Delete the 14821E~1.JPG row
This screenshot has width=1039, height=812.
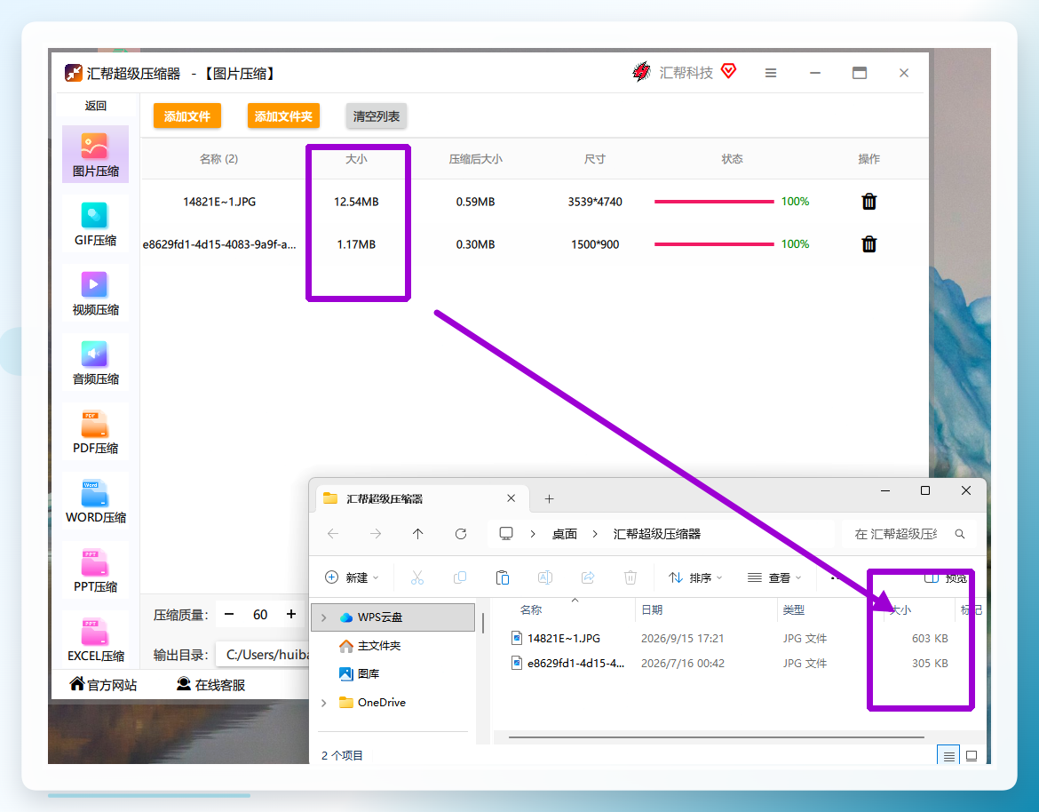[868, 202]
